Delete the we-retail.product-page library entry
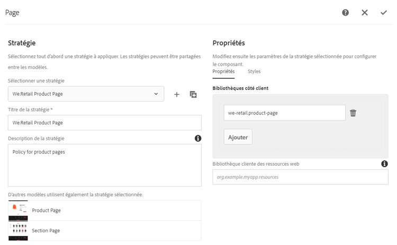The height and width of the screenshot is (245, 397). [x=353, y=113]
